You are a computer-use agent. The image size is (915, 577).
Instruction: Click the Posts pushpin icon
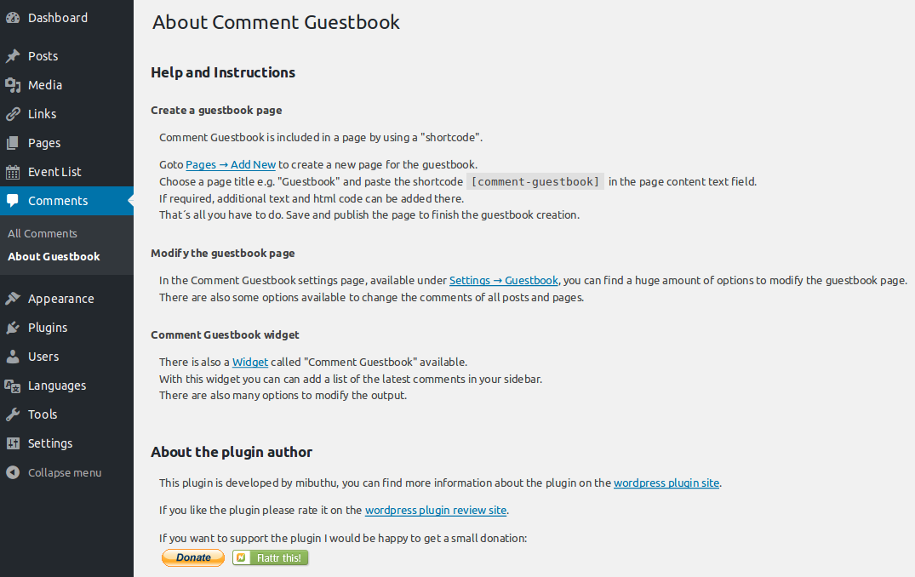point(13,56)
